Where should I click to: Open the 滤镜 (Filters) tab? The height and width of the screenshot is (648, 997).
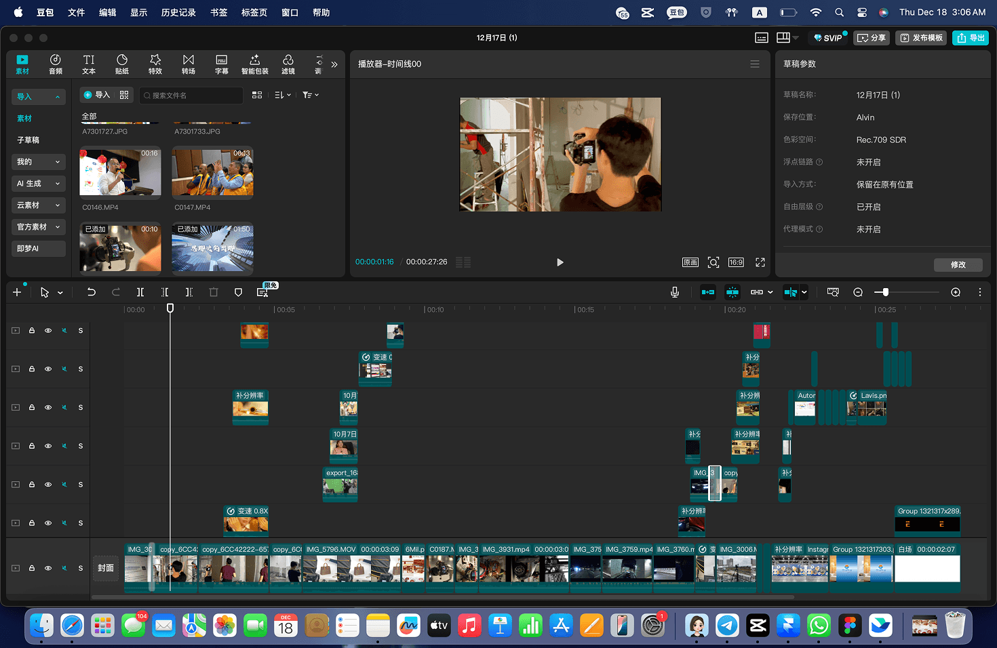coord(288,64)
